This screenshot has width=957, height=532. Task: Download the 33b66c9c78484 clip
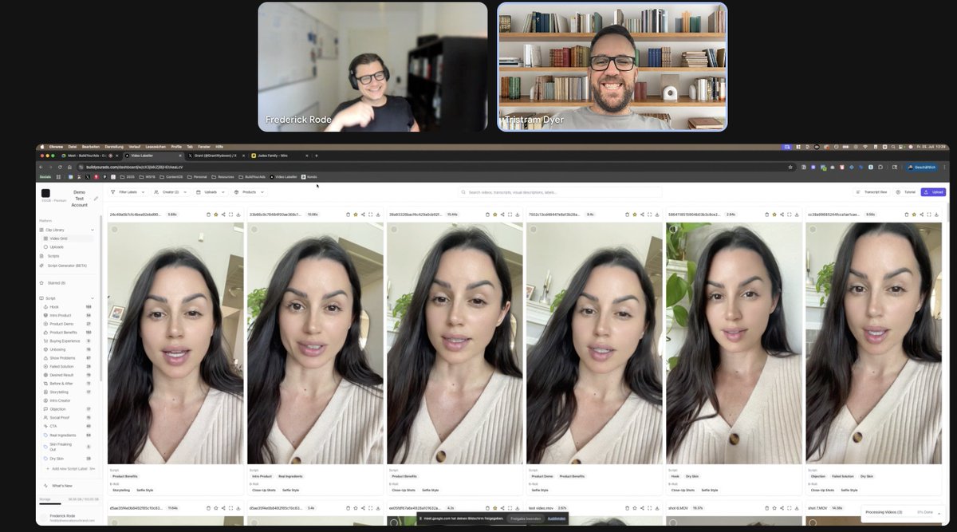pyautogui.click(x=377, y=215)
